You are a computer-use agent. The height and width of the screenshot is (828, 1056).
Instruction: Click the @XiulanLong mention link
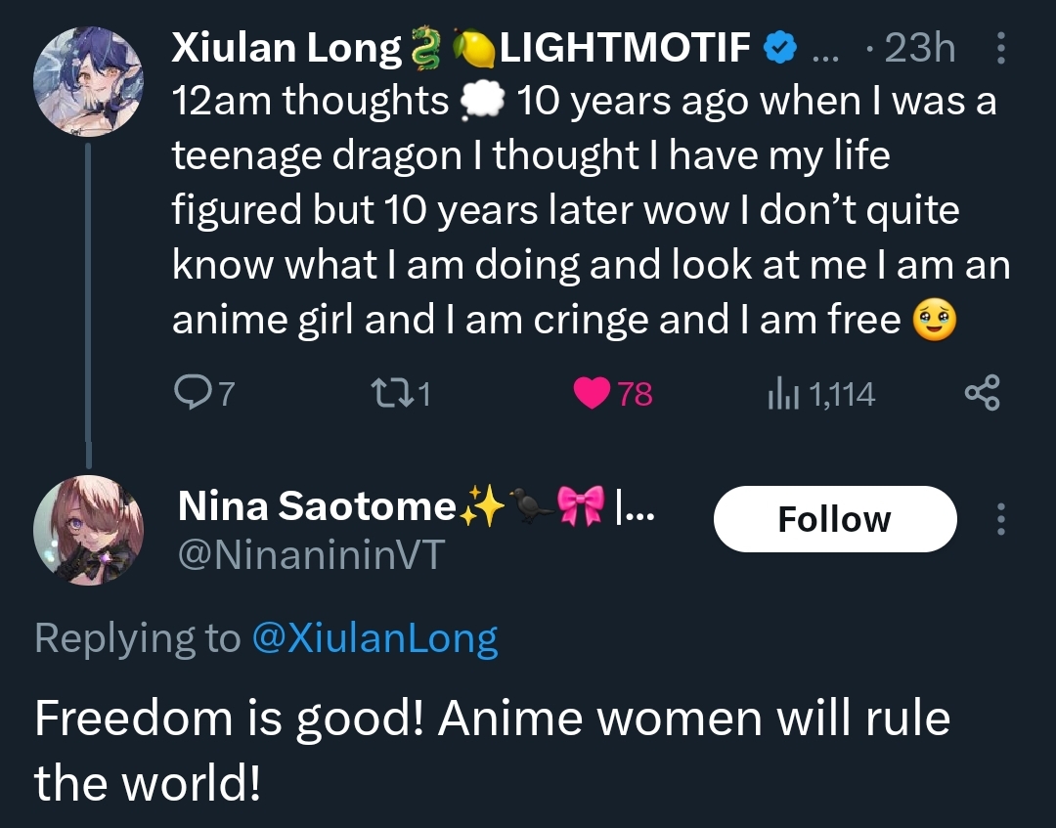[374, 638]
